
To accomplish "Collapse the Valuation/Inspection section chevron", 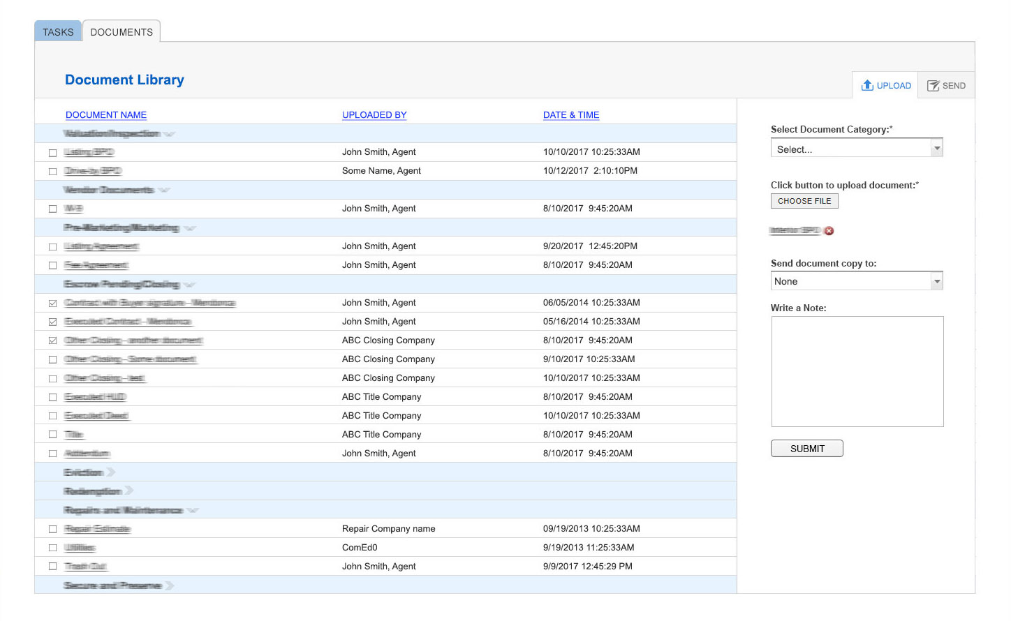I will click(169, 133).
